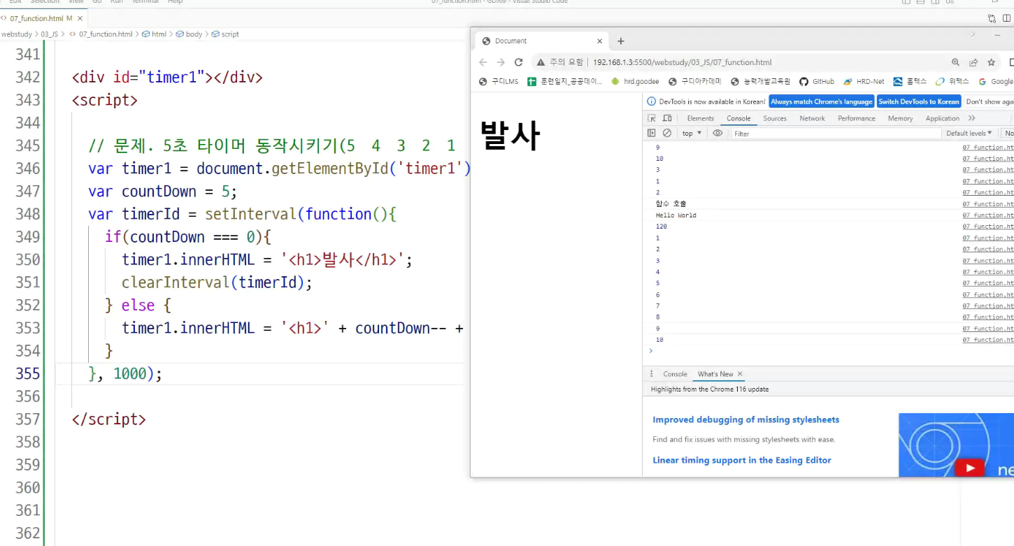This screenshot has width=1014, height=546.
Task: Select the What's New drawer tab
Action: tap(715, 374)
